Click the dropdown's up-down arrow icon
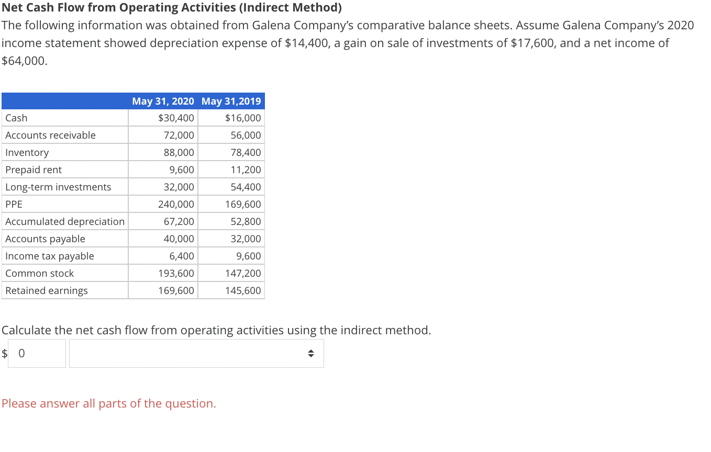The width and height of the screenshot is (711, 452). click(311, 353)
